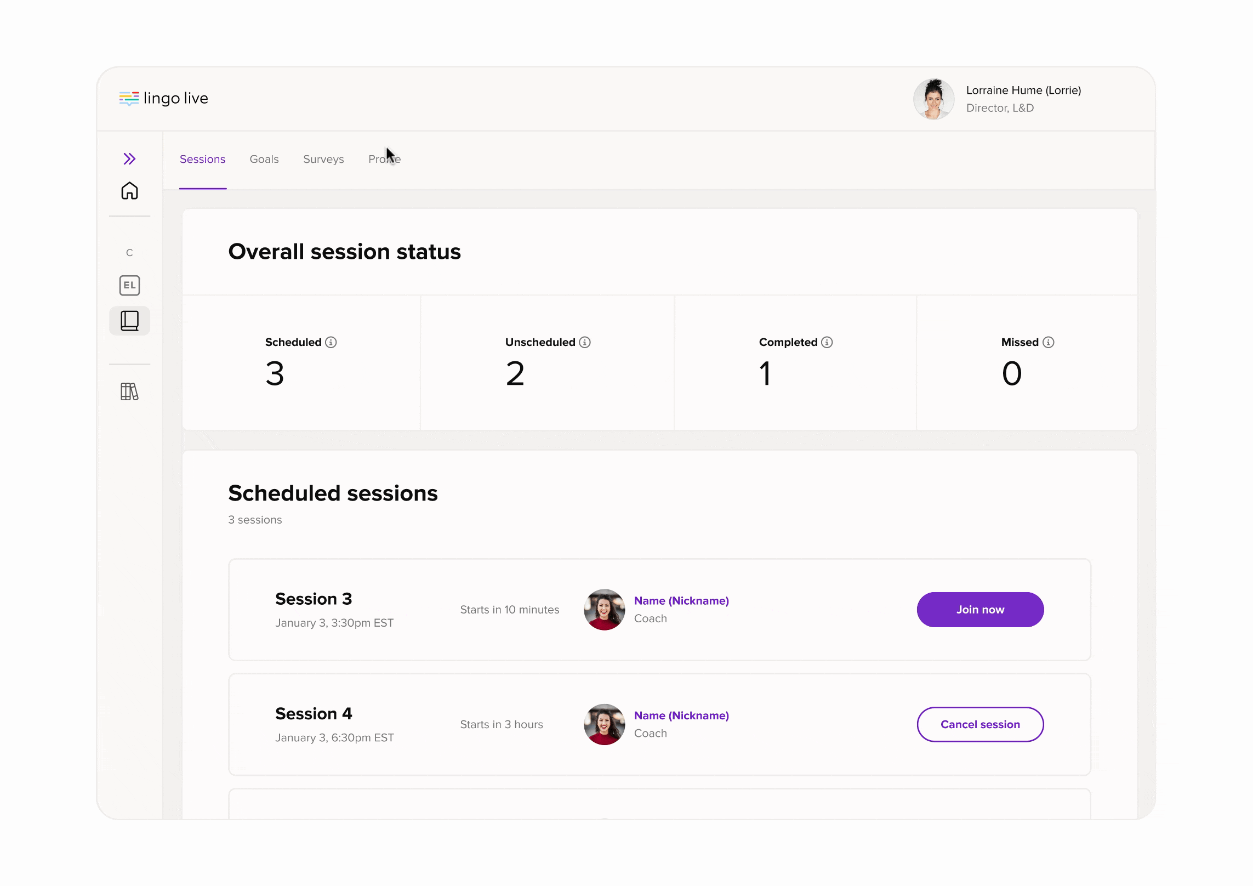The image size is (1253, 886).
Task: Go to the Home icon in sidebar
Action: [x=129, y=191]
